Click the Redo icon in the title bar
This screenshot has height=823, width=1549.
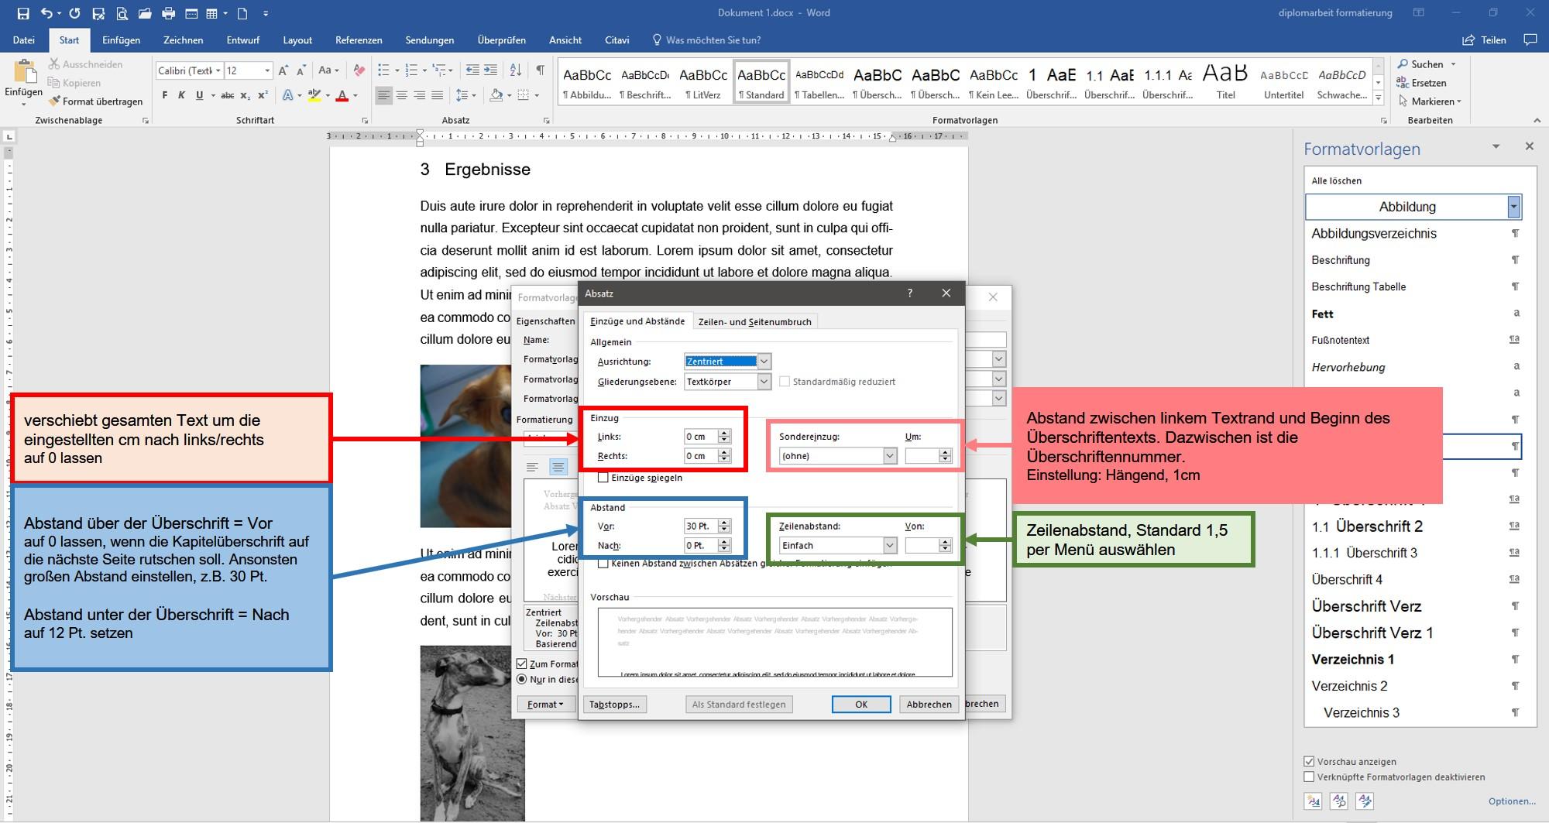(74, 13)
